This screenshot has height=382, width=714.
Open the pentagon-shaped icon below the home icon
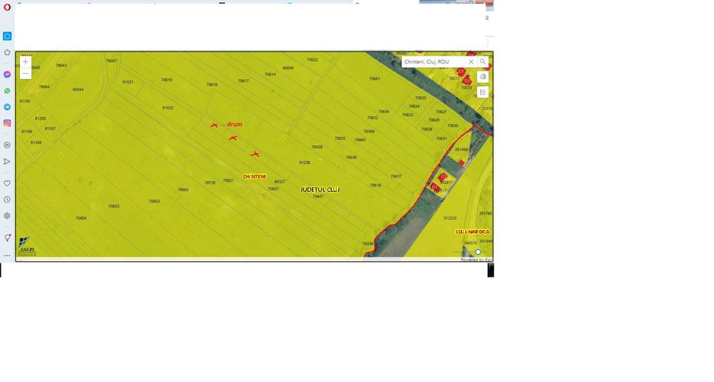click(x=7, y=52)
